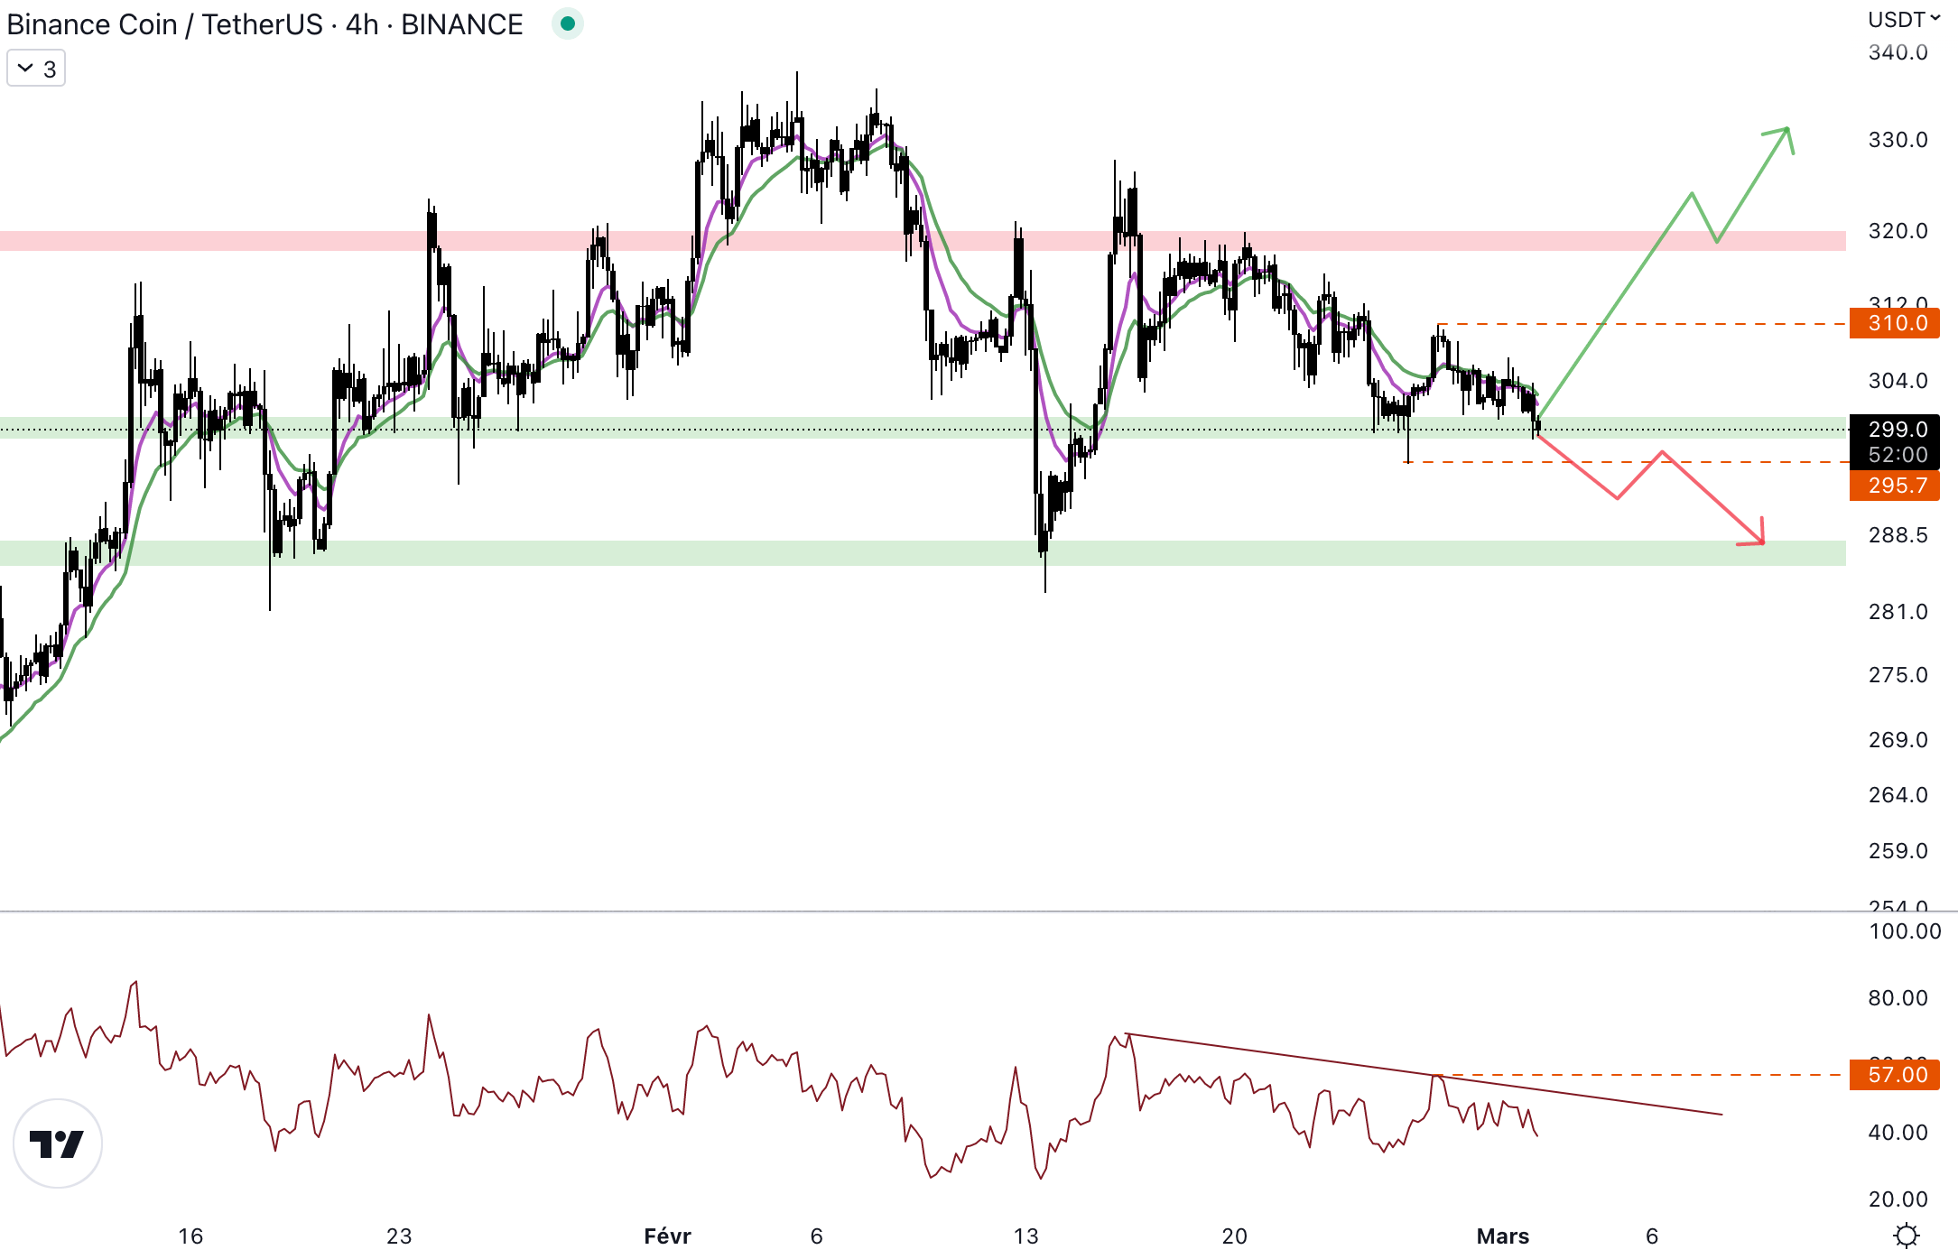The height and width of the screenshot is (1259, 1958).
Task: Open chart settings gear icon
Action: point(1907,1235)
